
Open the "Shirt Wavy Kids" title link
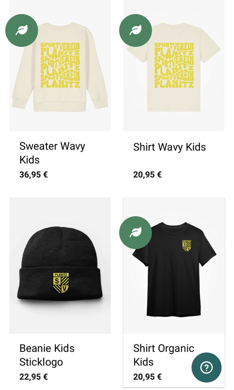(x=169, y=147)
